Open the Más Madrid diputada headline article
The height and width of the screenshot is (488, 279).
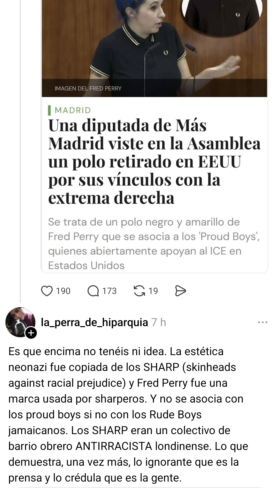pyautogui.click(x=154, y=161)
